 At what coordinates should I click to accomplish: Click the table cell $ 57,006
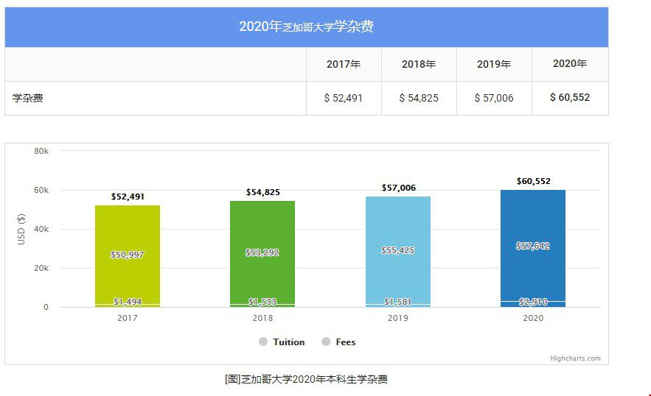(494, 99)
